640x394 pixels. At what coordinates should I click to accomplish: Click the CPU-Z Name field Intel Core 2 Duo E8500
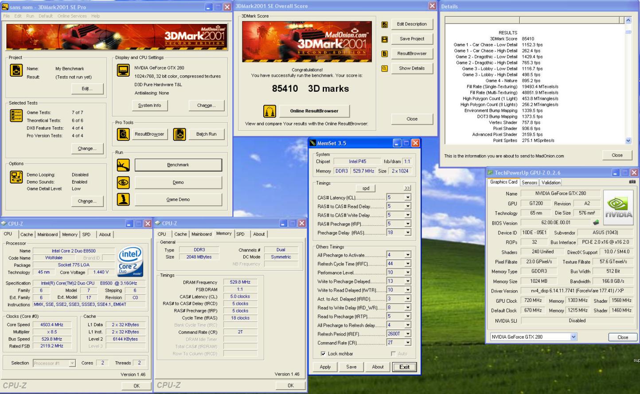click(x=74, y=251)
